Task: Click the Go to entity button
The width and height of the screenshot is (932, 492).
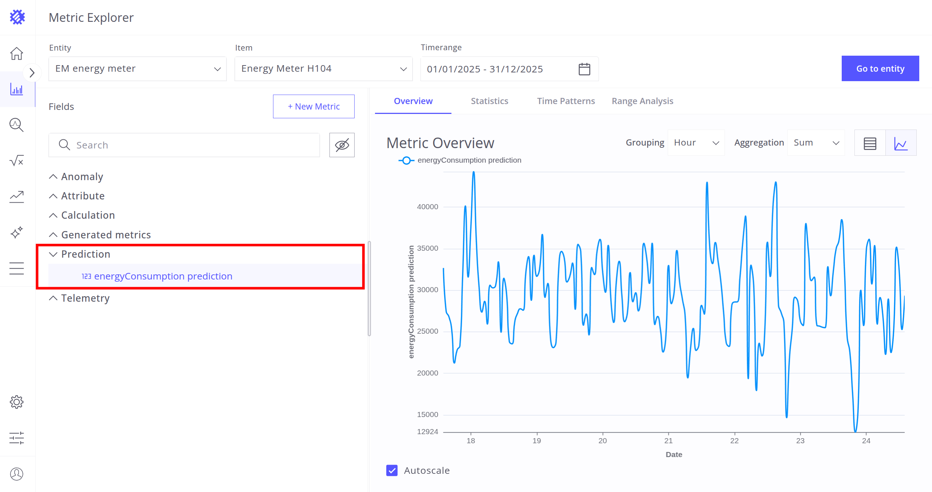Action: click(x=880, y=68)
